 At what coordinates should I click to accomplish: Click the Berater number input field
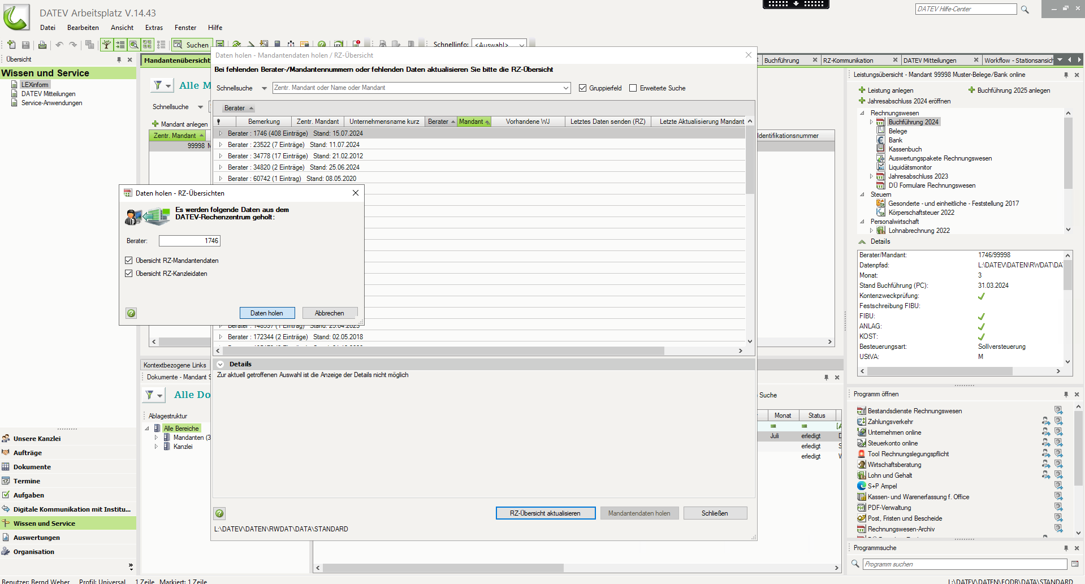189,241
